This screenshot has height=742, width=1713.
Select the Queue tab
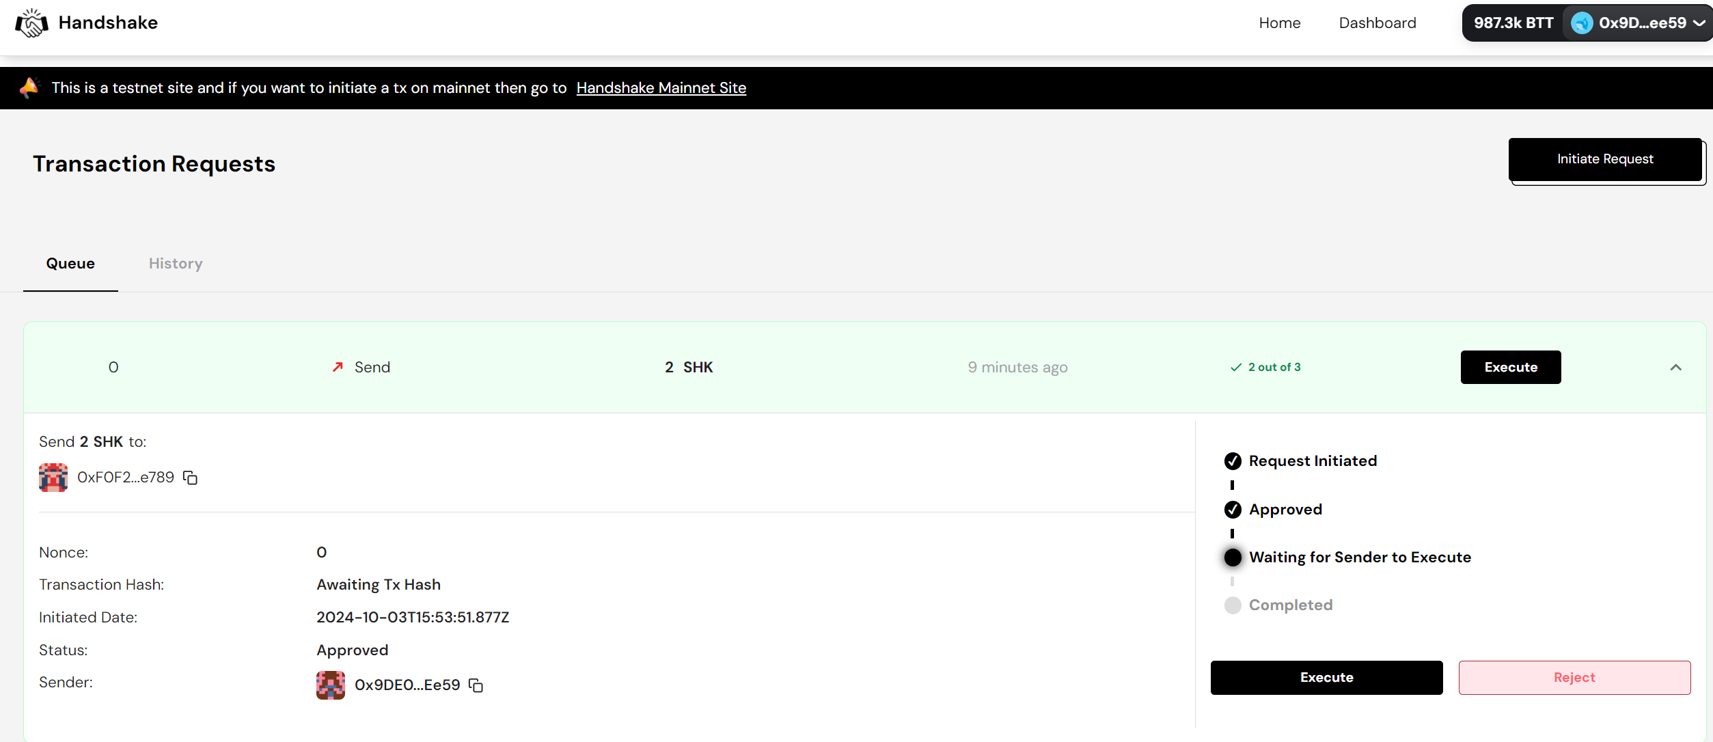coord(70,264)
